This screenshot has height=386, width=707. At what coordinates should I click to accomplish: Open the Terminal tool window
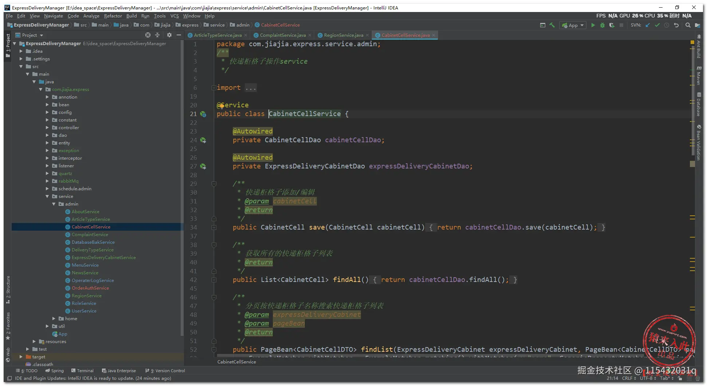tap(82, 371)
